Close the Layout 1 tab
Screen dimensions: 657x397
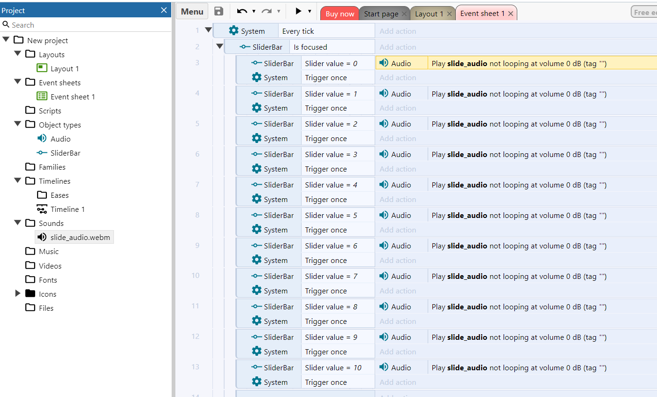click(x=449, y=14)
